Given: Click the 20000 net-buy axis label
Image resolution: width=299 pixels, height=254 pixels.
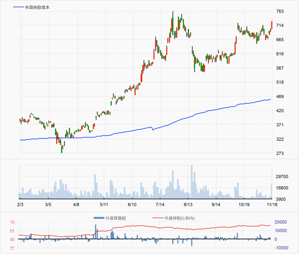Looking at the screenshot, I should pos(281,222).
